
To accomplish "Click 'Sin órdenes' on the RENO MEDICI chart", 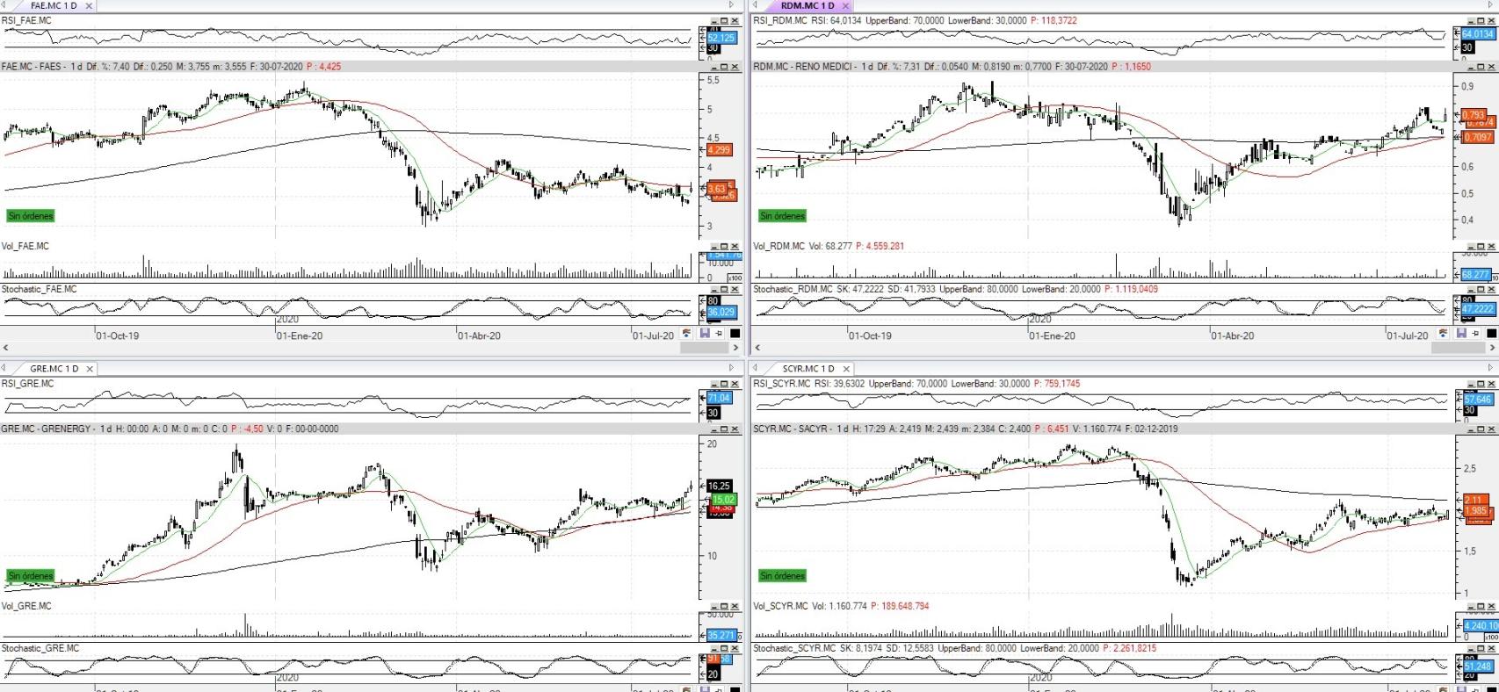I will tap(782, 215).
